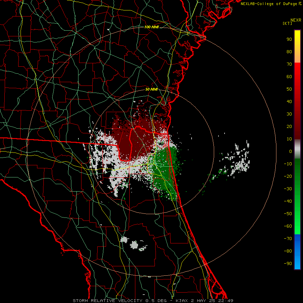Click the yellow top segment of color bar
The image size is (303, 303).
coord(297,46)
